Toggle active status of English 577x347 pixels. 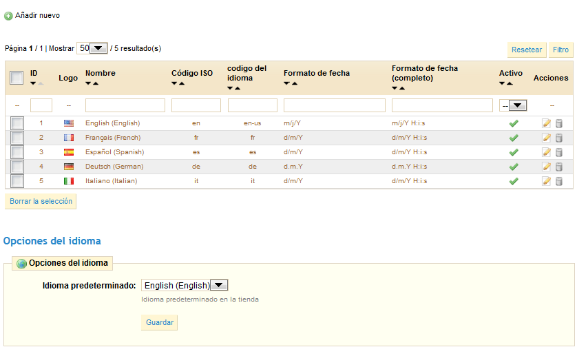[x=514, y=123]
